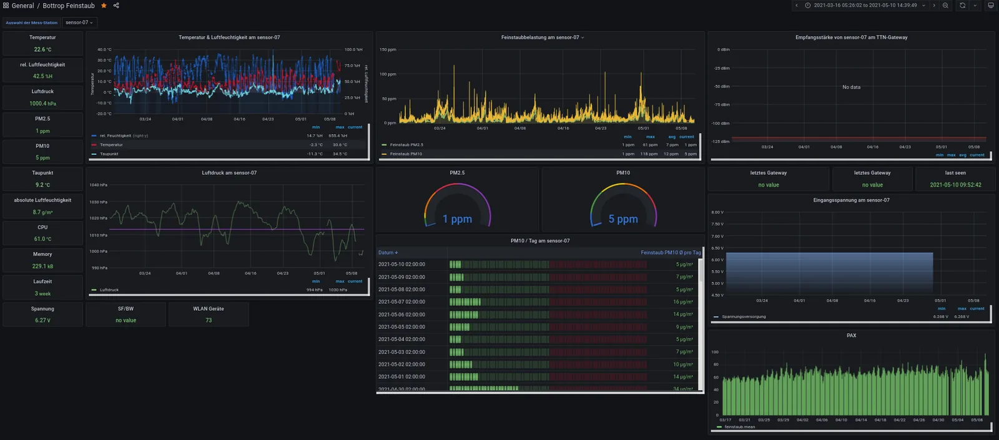The image size is (999, 440).
Task: Share the dashboard via share icon
Action: (x=116, y=6)
